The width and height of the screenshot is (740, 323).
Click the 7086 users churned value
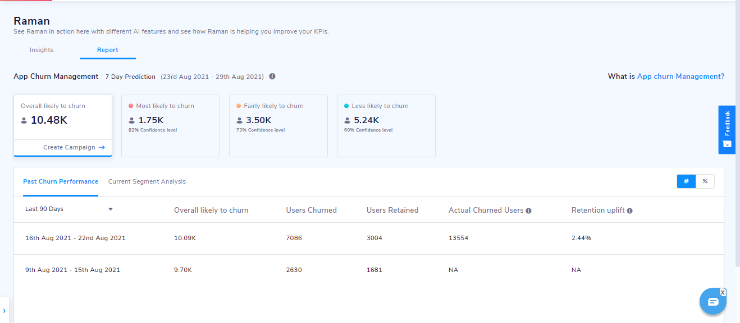pos(294,238)
